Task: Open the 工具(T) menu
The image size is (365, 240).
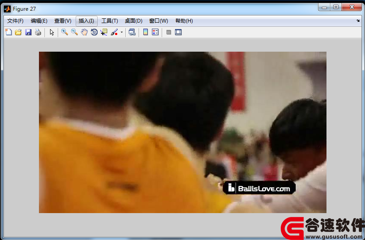Action: pos(110,21)
